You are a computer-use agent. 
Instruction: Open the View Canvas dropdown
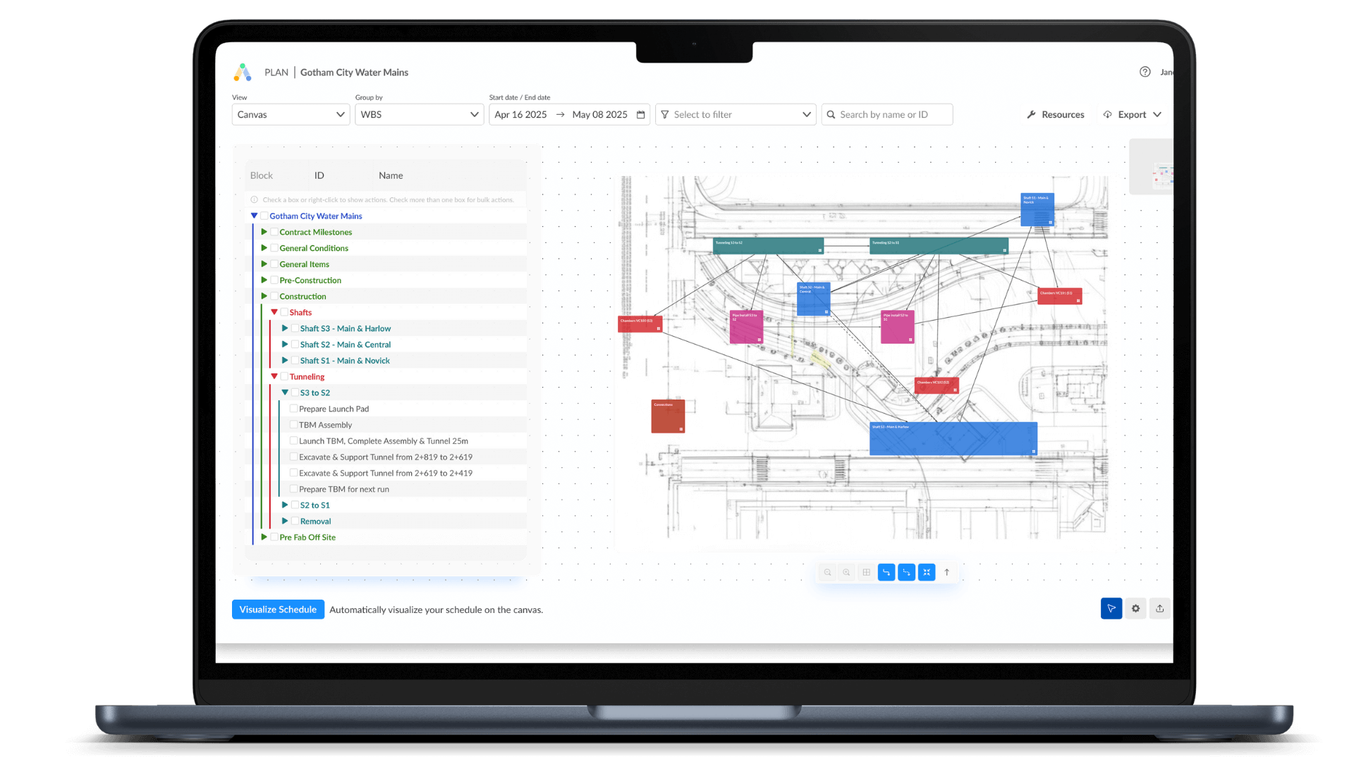click(x=291, y=115)
